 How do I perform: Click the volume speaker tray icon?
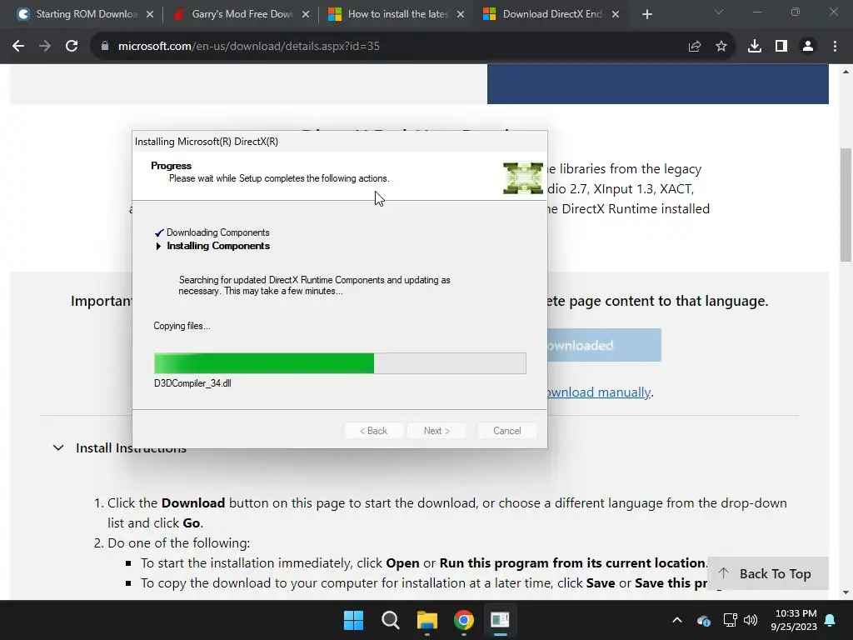pos(751,620)
